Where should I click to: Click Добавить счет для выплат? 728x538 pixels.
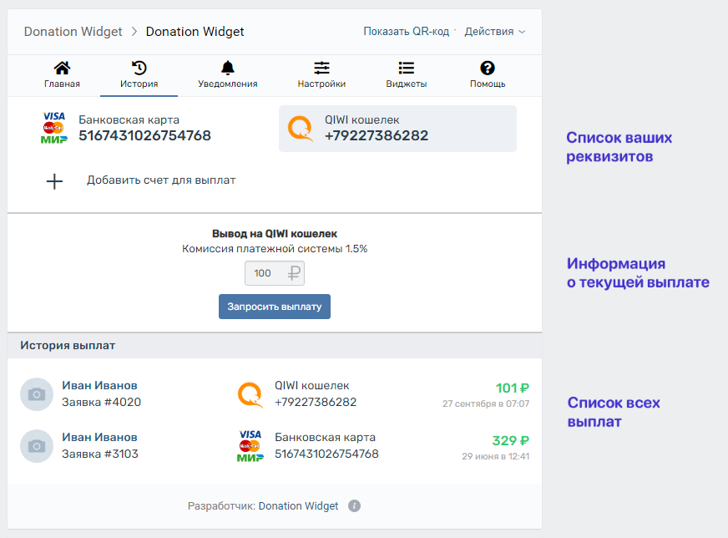coord(161,180)
